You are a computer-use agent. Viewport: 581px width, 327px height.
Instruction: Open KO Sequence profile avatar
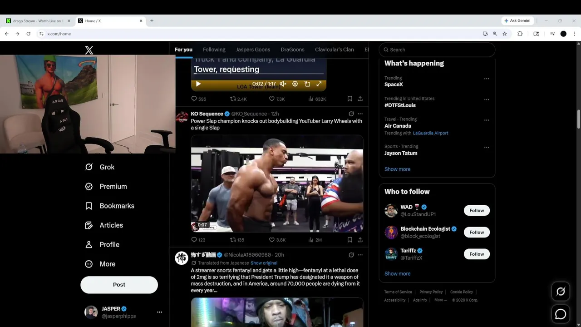(x=182, y=117)
